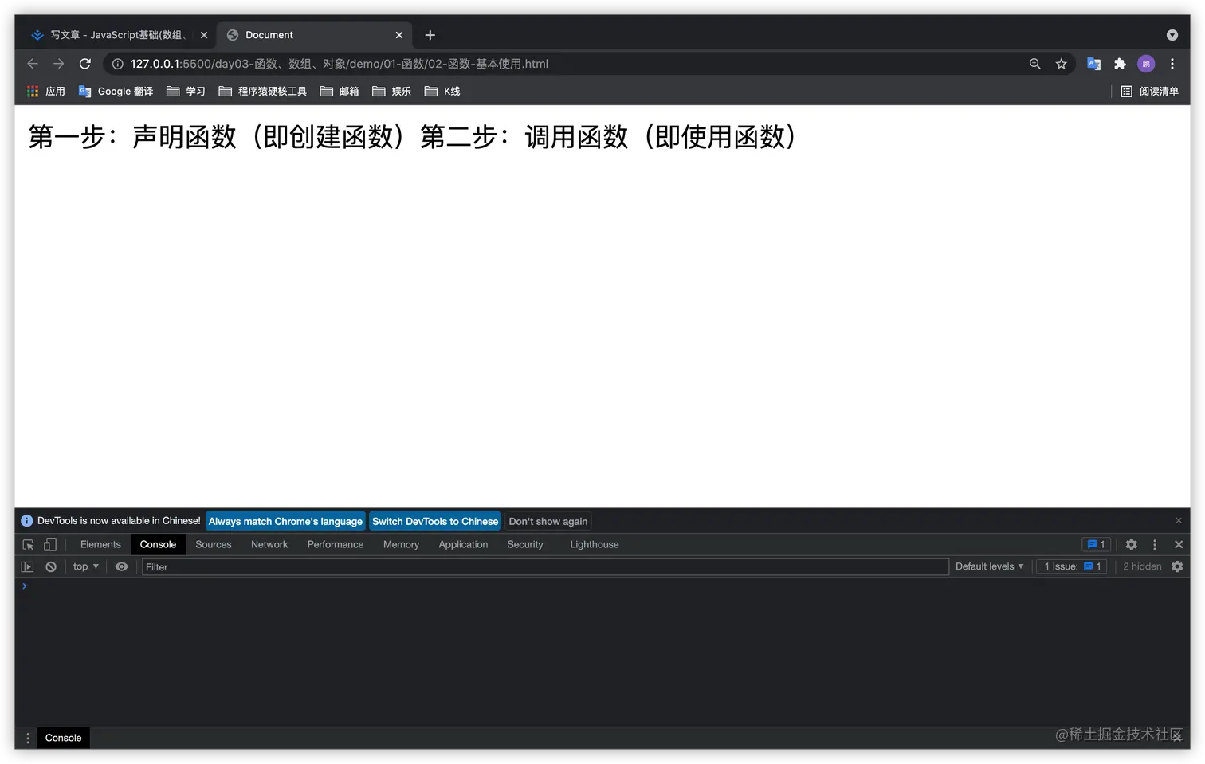
Task: Dismiss the DevTools language infobar
Action: coord(1179,520)
